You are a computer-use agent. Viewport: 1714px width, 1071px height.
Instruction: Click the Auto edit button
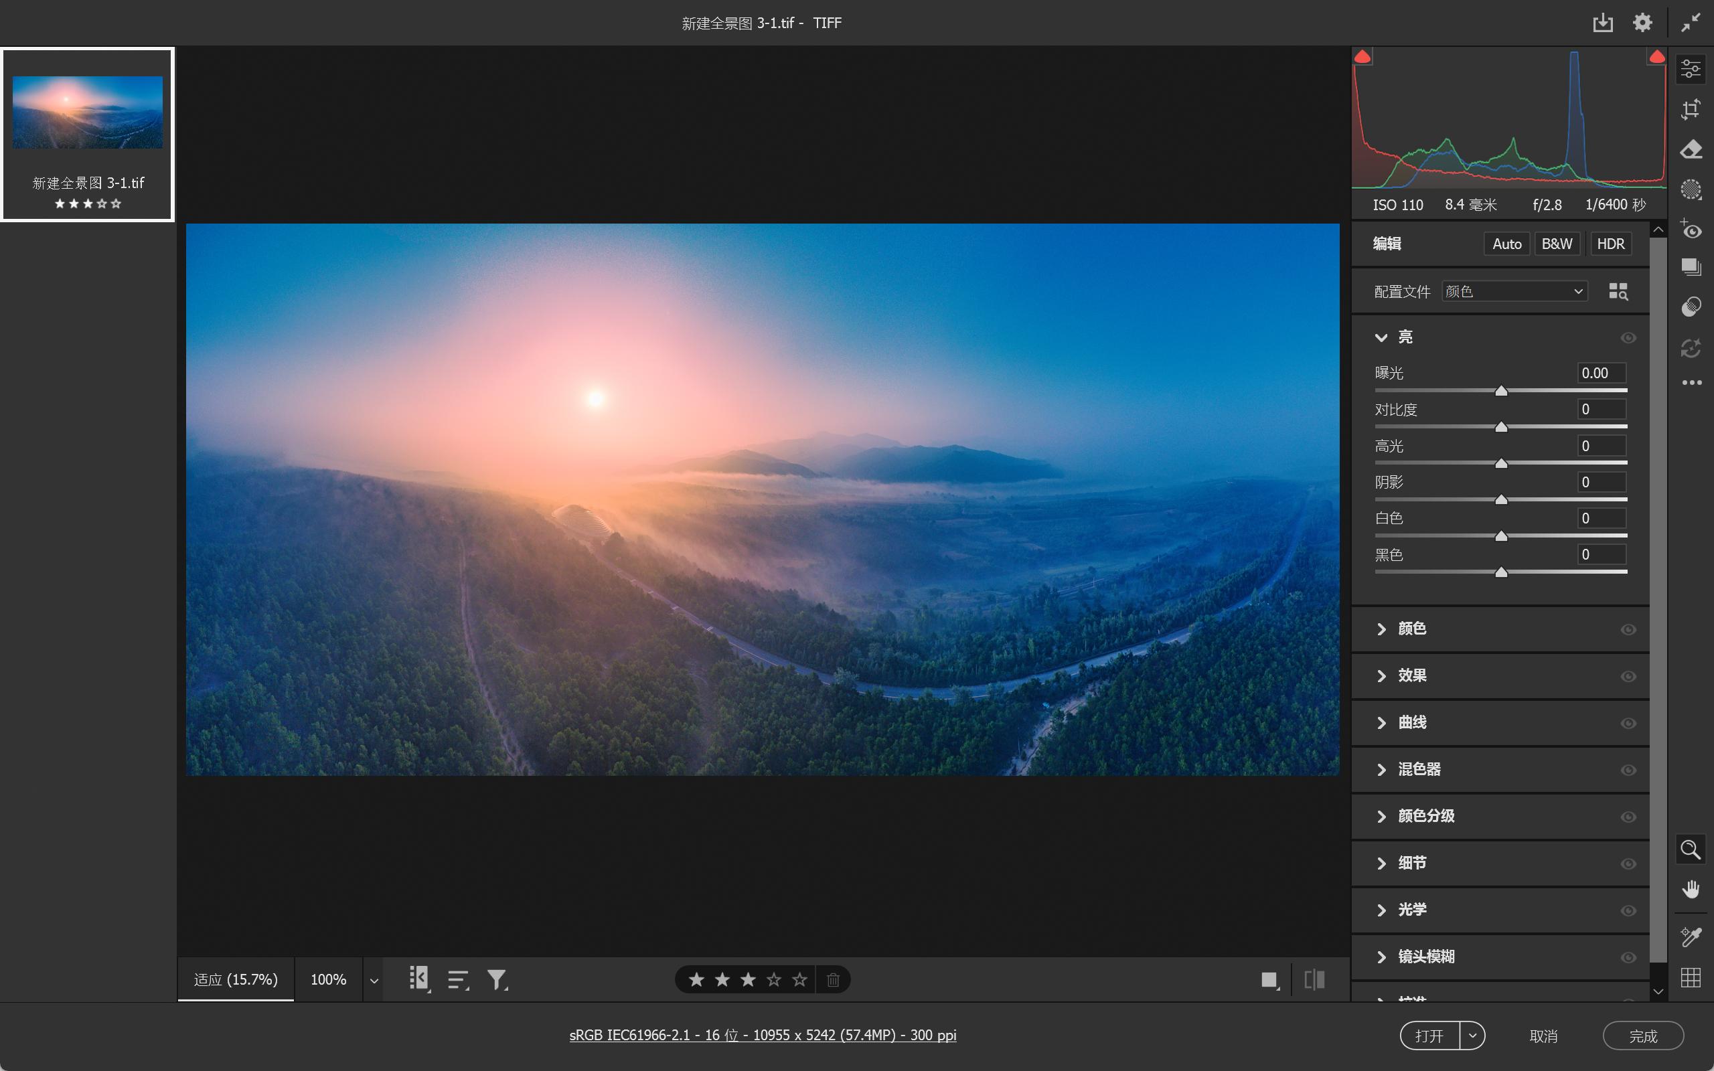coord(1506,244)
